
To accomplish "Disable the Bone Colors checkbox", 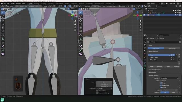I will tap(161, 85).
